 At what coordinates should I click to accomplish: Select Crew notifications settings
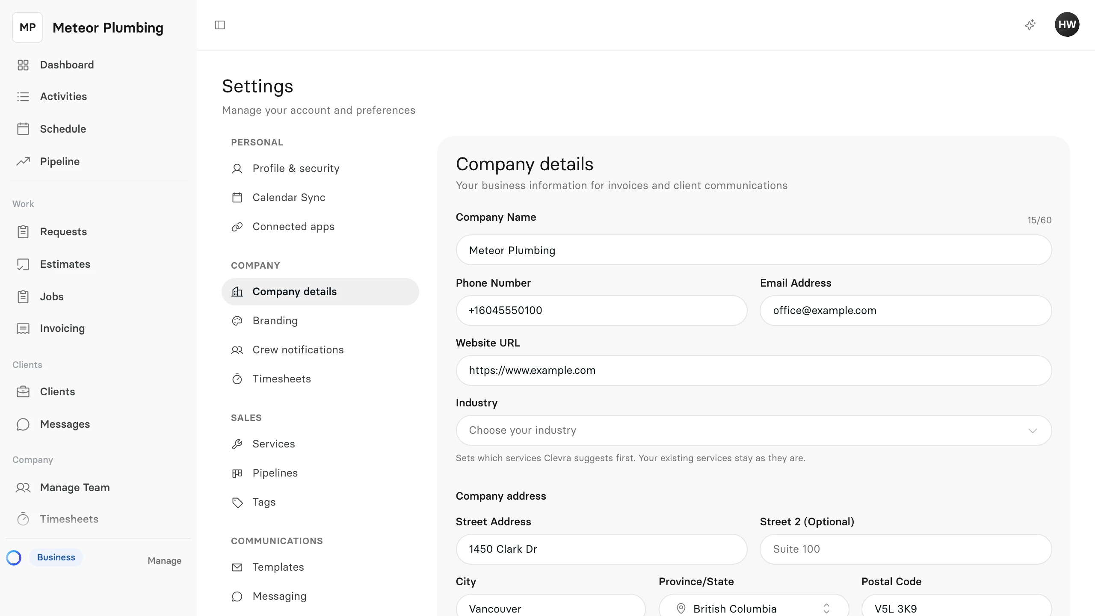coord(320,350)
